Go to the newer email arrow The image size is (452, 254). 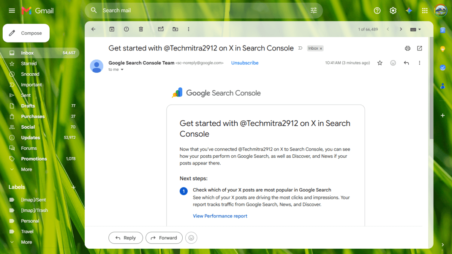(x=388, y=29)
